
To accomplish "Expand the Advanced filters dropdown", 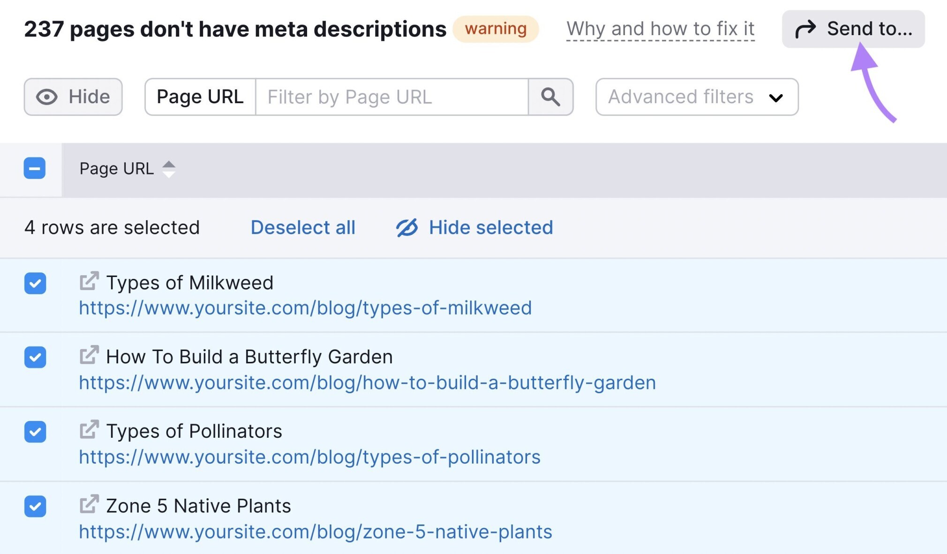I will pyautogui.click(x=697, y=97).
